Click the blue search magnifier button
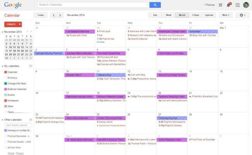This screenshot has width=252, height=155. [x=155, y=5]
